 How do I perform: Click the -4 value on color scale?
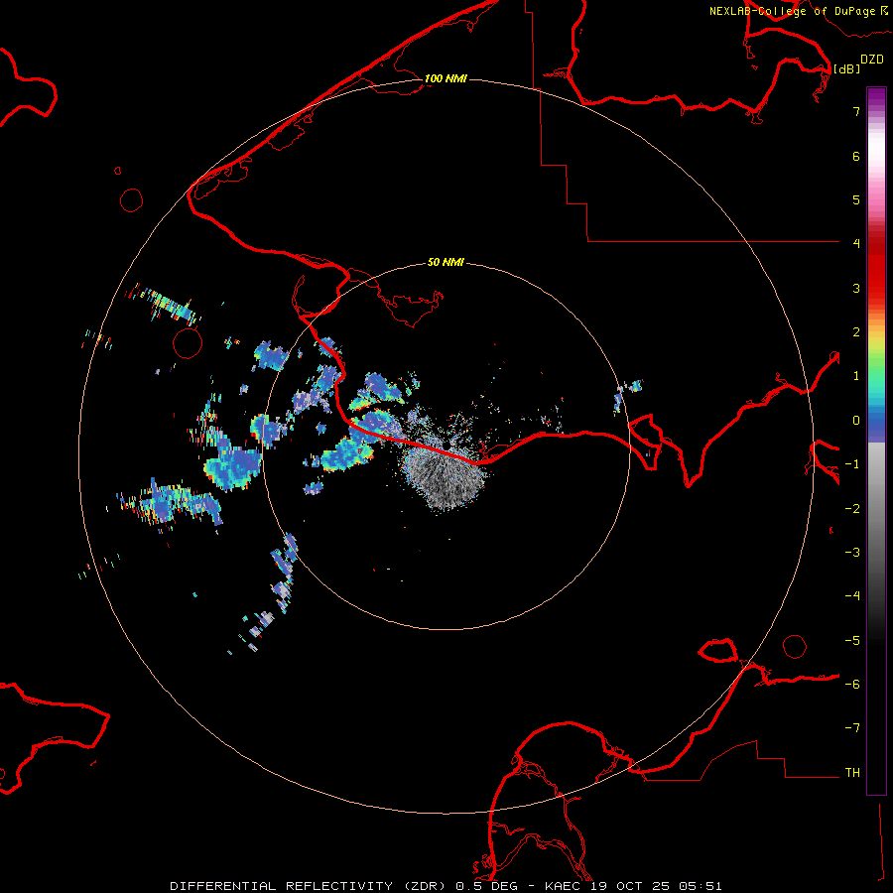click(852, 596)
